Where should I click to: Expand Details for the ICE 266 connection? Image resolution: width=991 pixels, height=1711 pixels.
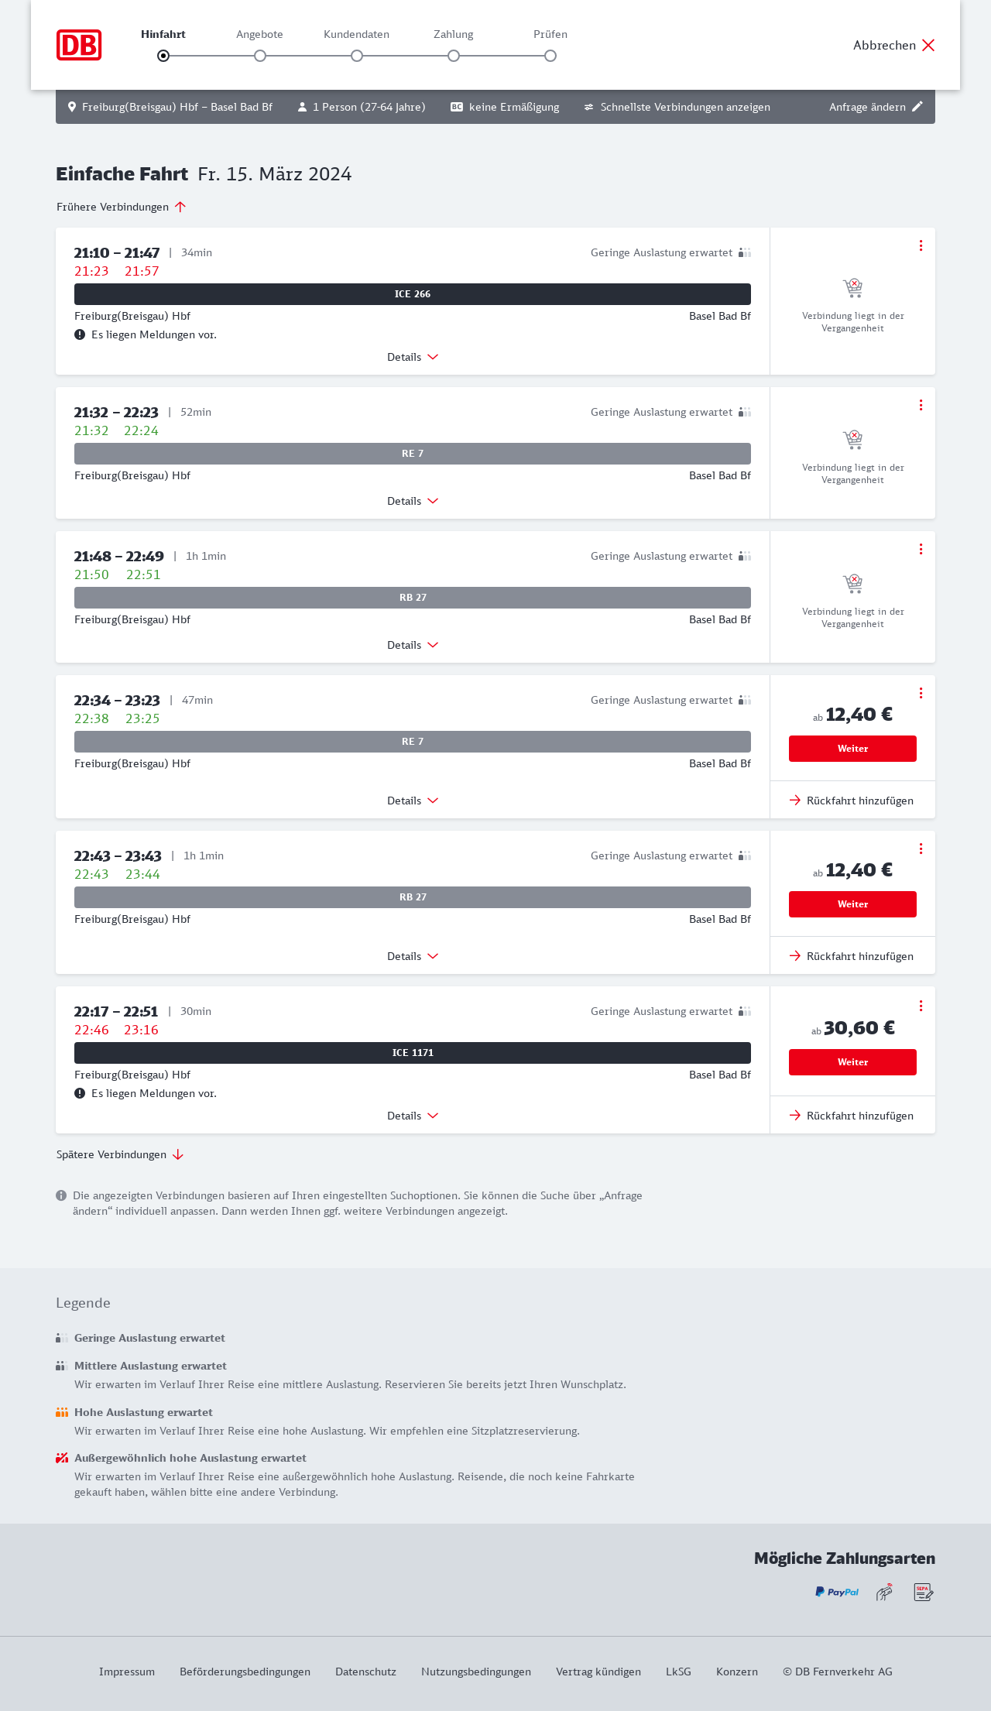point(413,357)
